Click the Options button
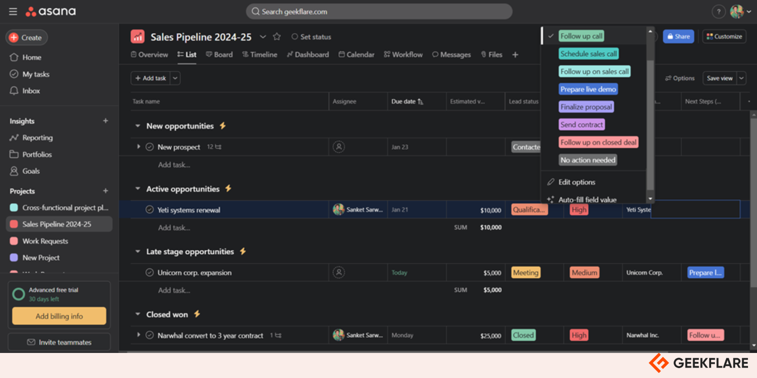This screenshot has height=378, width=757. [680, 78]
